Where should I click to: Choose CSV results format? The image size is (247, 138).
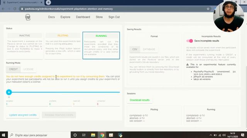[135, 49]
